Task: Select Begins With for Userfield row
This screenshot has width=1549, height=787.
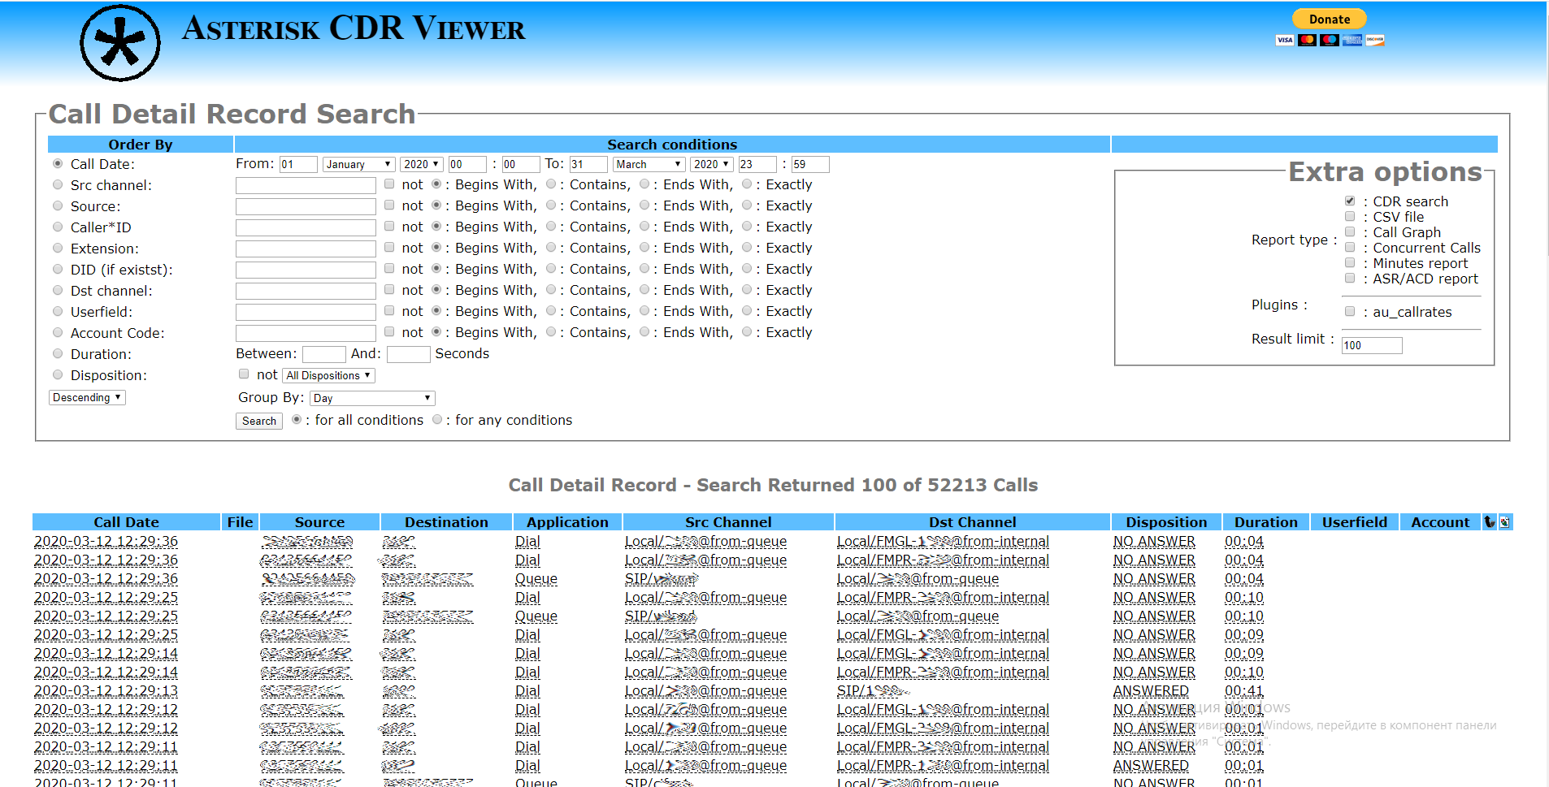Action: pos(436,311)
